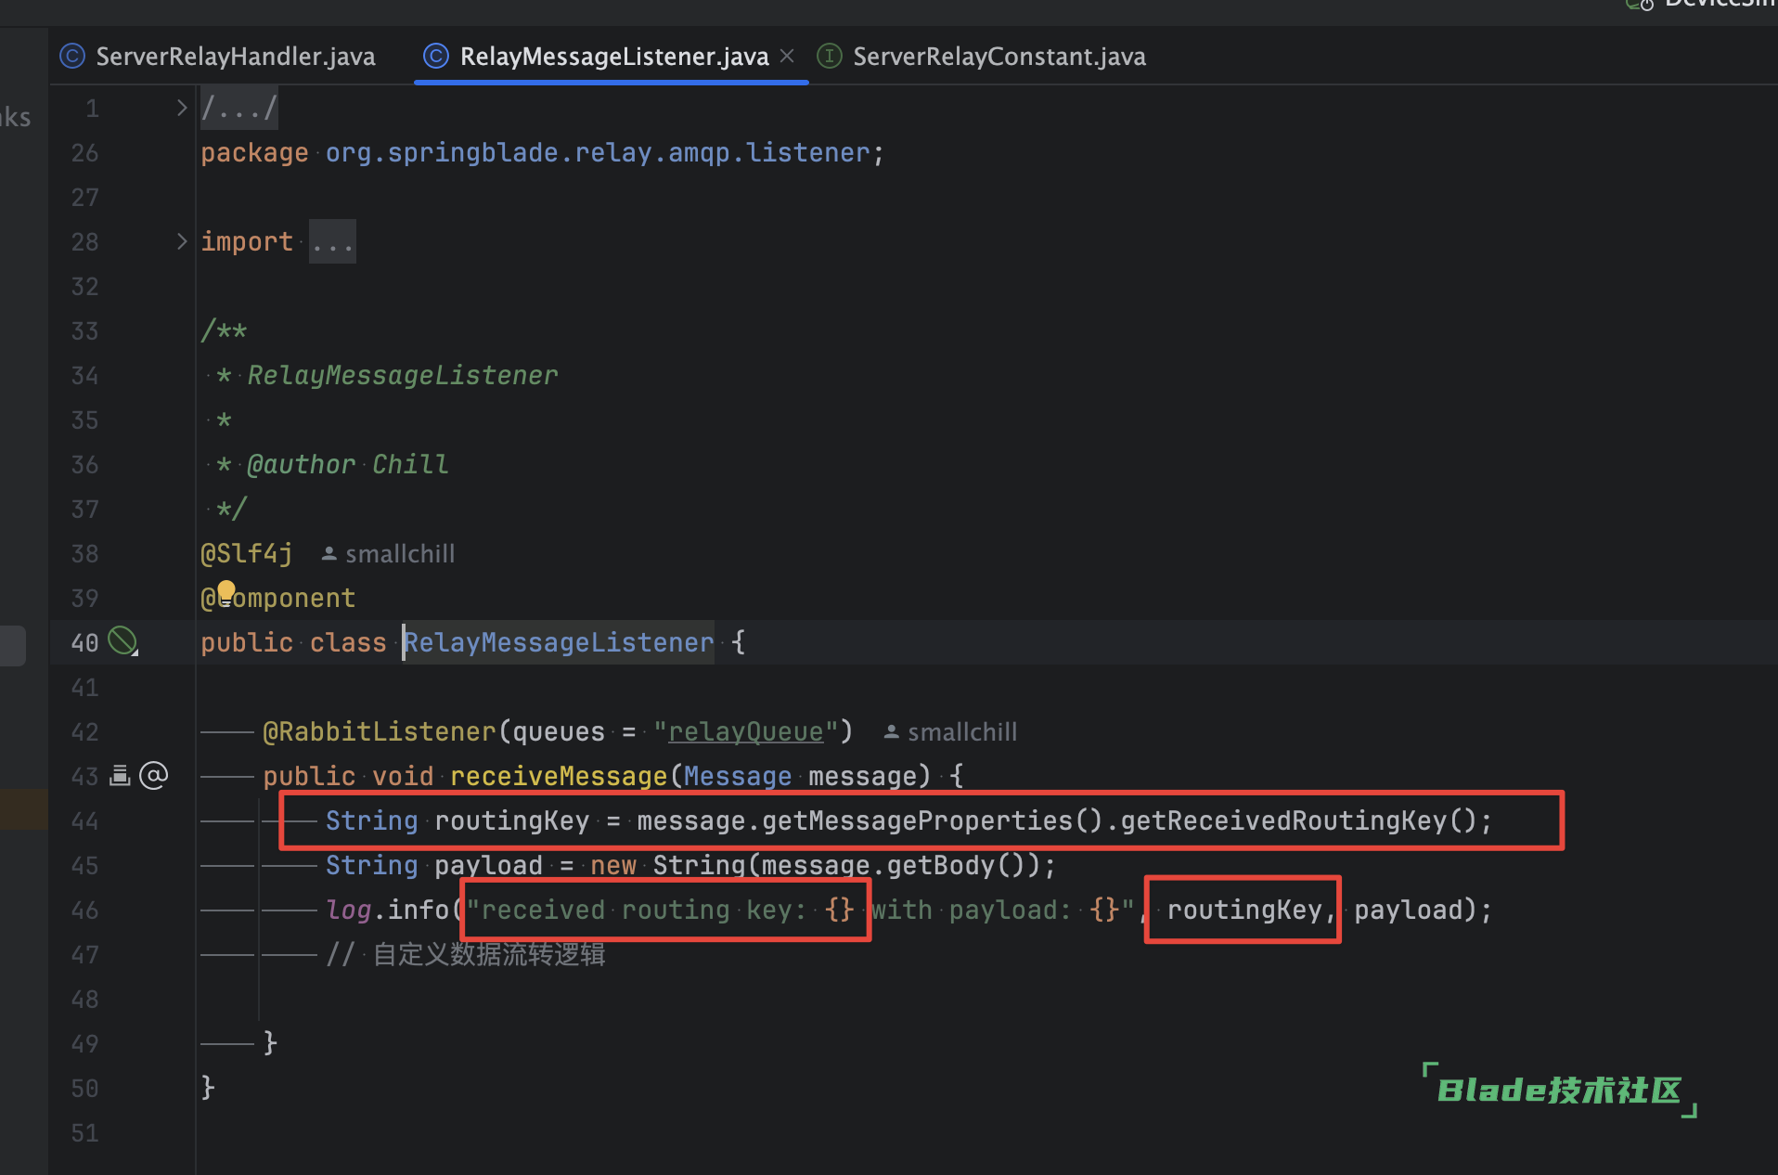Click the print-like gutter icon on line 43
The height and width of the screenshot is (1175, 1778).
click(x=120, y=775)
